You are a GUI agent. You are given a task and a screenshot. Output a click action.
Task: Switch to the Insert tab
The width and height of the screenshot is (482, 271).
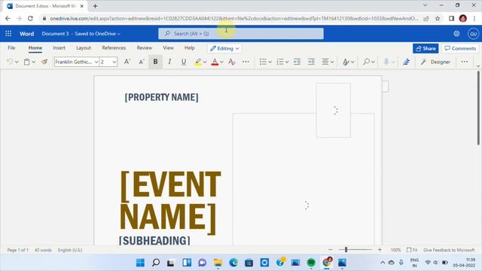[x=59, y=48]
